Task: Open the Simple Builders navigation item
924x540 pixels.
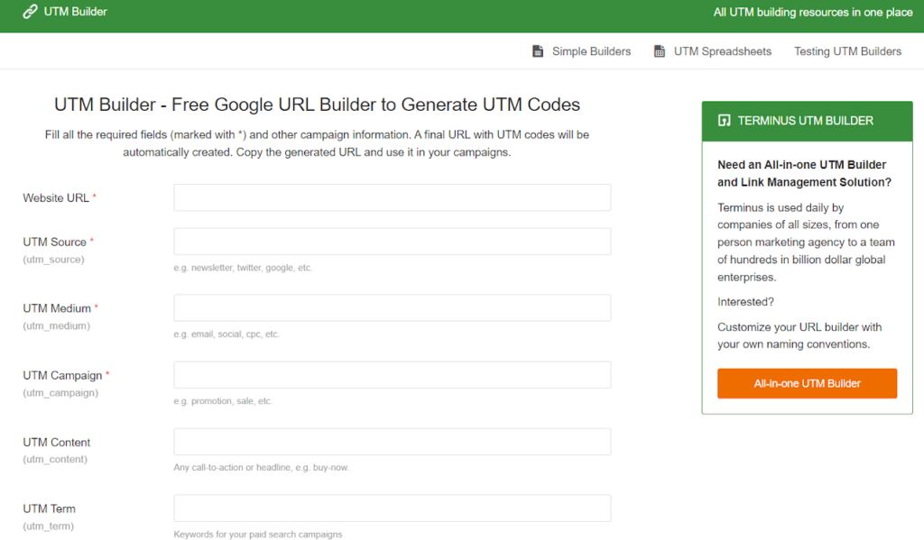Action: pos(591,51)
